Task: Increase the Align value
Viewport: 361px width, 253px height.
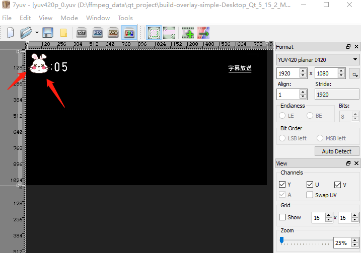Action: coord(303,92)
